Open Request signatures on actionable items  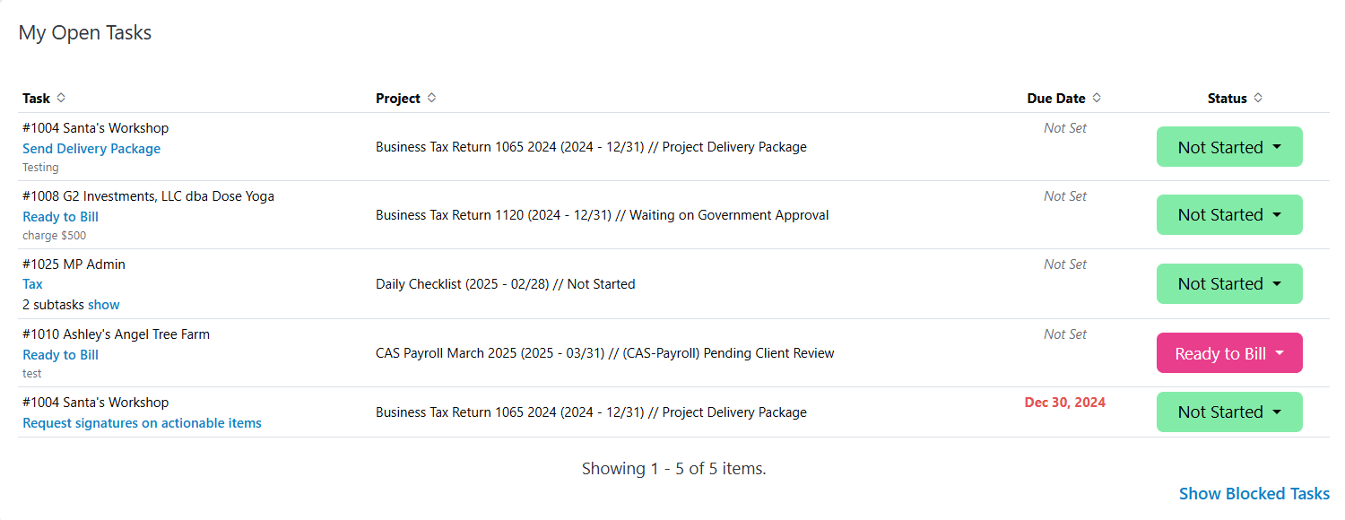coord(142,423)
